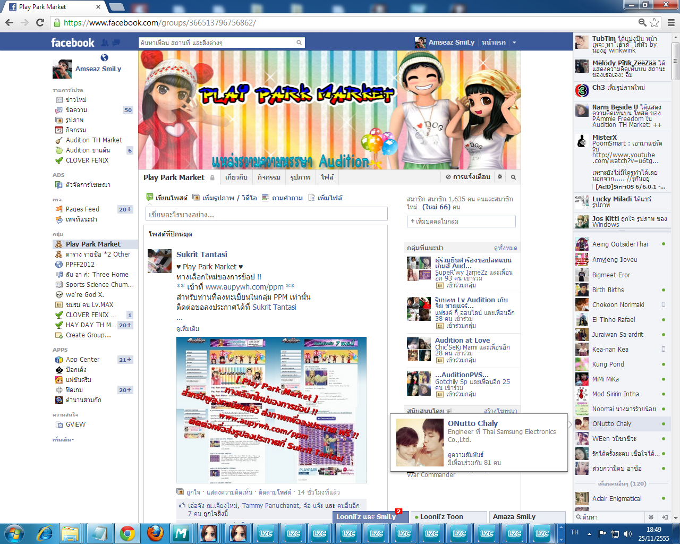Click the Chrome reload button
The image size is (680, 544).
40,22
